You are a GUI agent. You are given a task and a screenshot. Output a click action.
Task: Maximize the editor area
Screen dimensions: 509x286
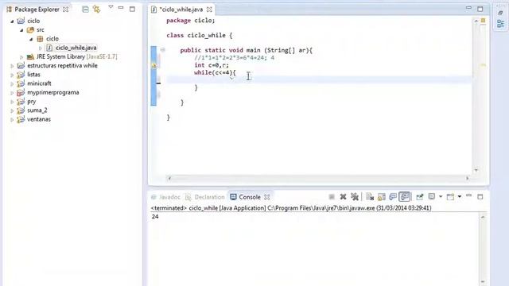[x=480, y=9]
